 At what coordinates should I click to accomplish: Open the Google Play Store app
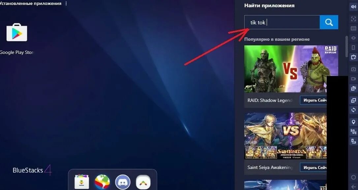17,32
